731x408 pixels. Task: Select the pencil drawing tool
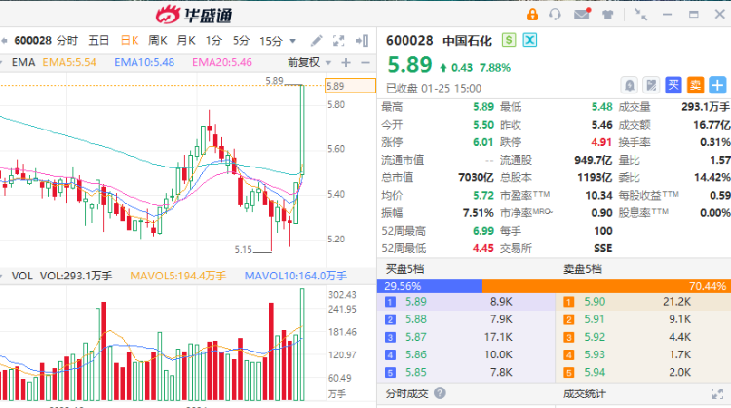tap(316, 40)
